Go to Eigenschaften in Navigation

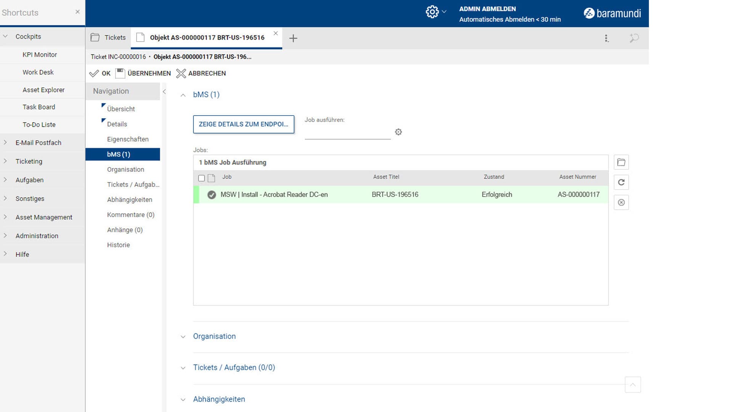(x=128, y=139)
